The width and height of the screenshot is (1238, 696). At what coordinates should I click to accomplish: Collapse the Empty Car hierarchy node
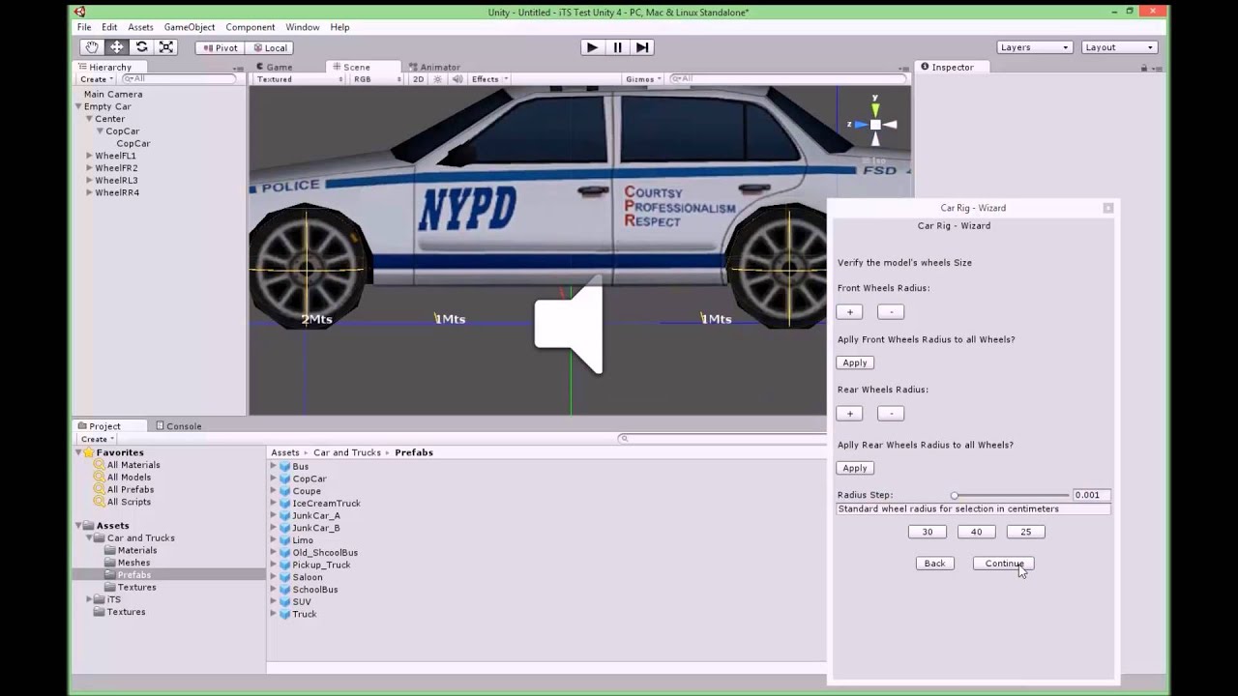pyautogui.click(x=78, y=106)
